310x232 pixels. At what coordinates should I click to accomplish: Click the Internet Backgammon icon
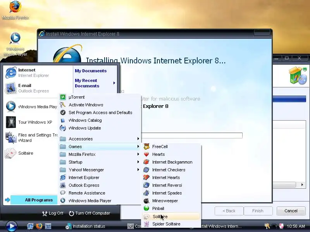point(146,162)
